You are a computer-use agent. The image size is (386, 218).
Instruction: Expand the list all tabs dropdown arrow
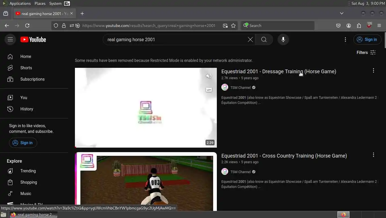click(x=342, y=13)
